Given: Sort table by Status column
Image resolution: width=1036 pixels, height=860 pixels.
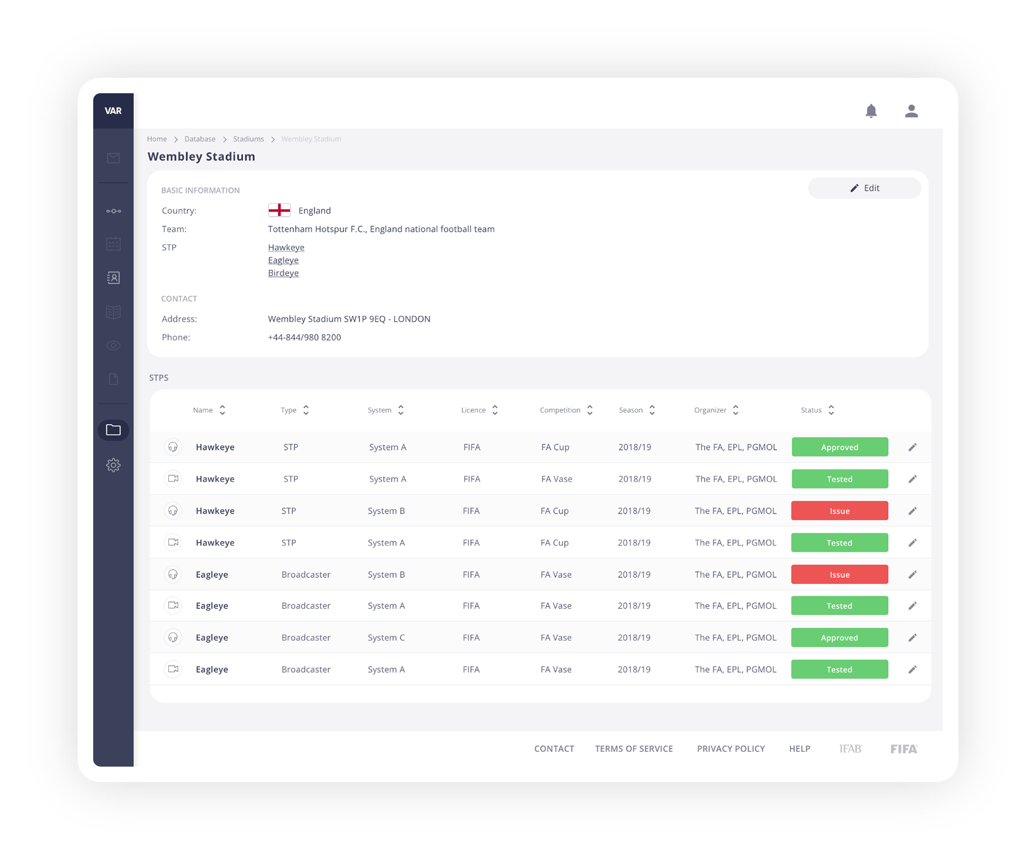Looking at the screenshot, I should point(831,410).
